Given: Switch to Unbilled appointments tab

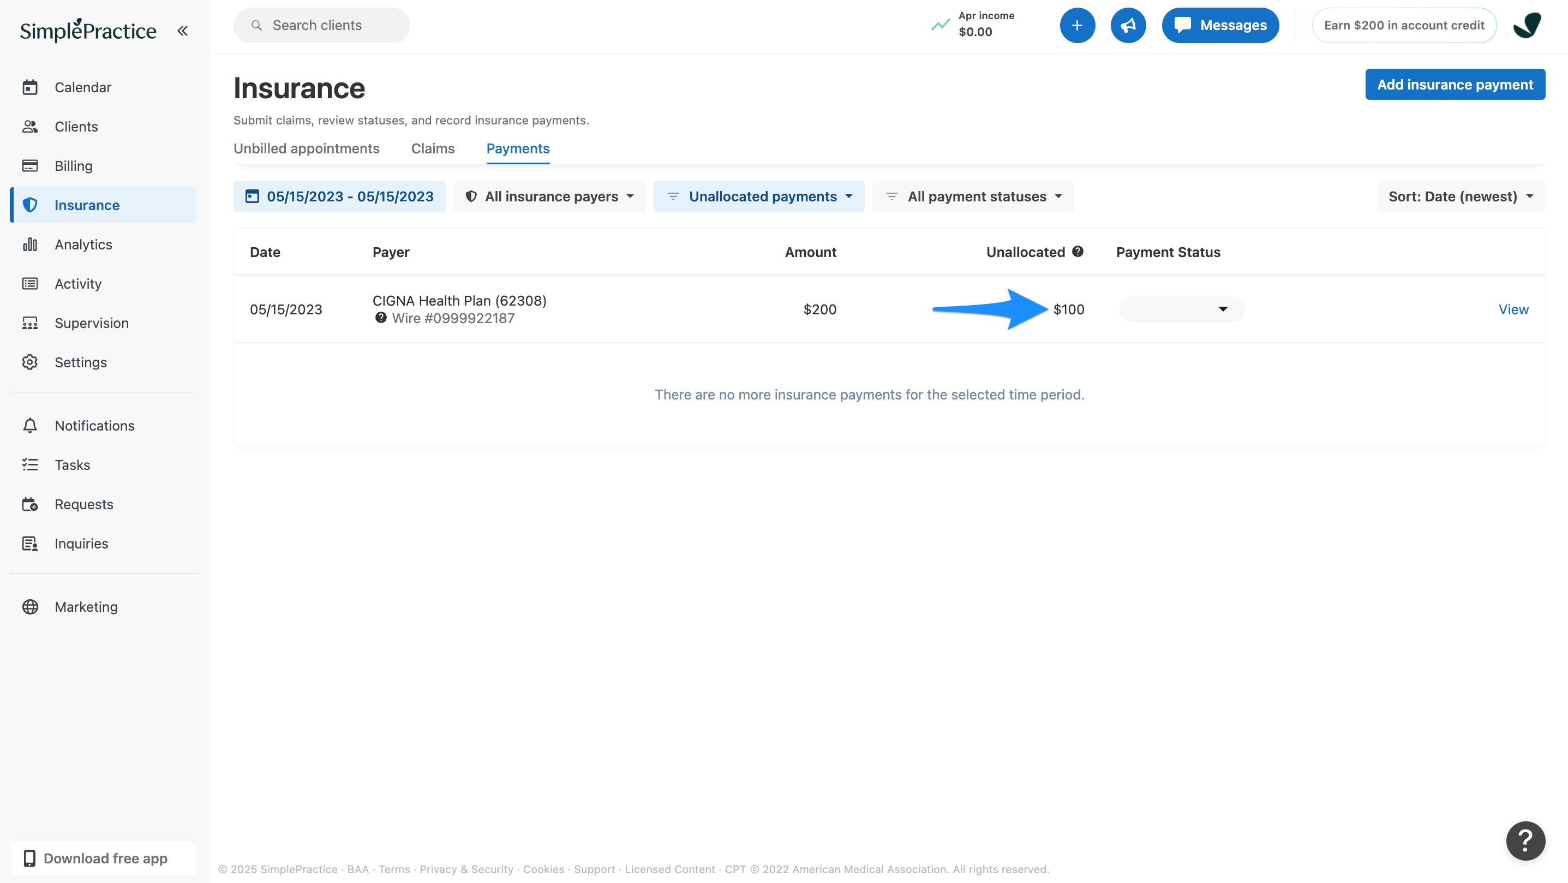Looking at the screenshot, I should (x=306, y=148).
